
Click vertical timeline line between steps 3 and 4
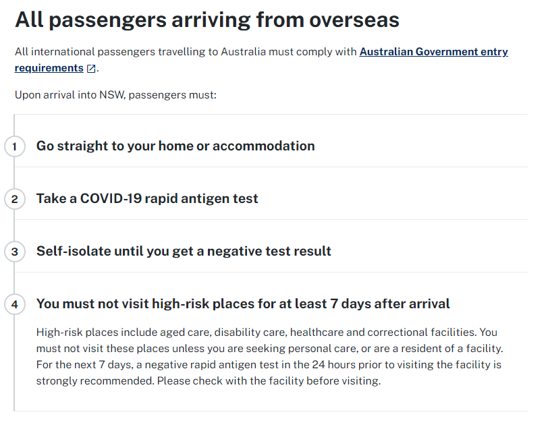coord(14,278)
